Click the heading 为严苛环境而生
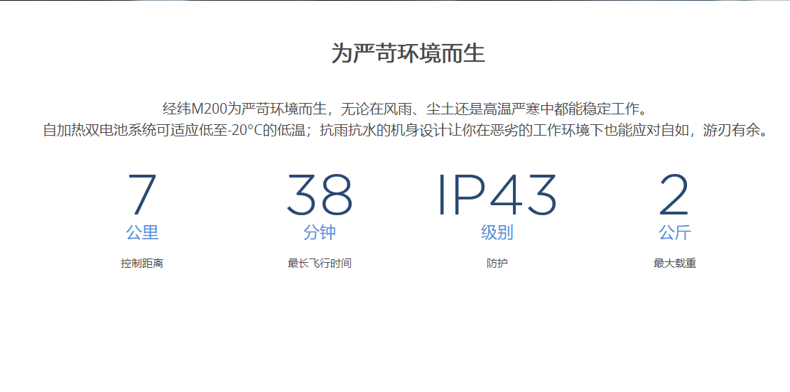790x392 pixels. point(408,53)
